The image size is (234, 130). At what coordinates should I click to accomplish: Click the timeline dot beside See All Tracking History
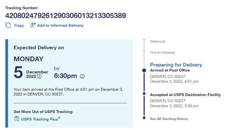click(x=144, y=118)
